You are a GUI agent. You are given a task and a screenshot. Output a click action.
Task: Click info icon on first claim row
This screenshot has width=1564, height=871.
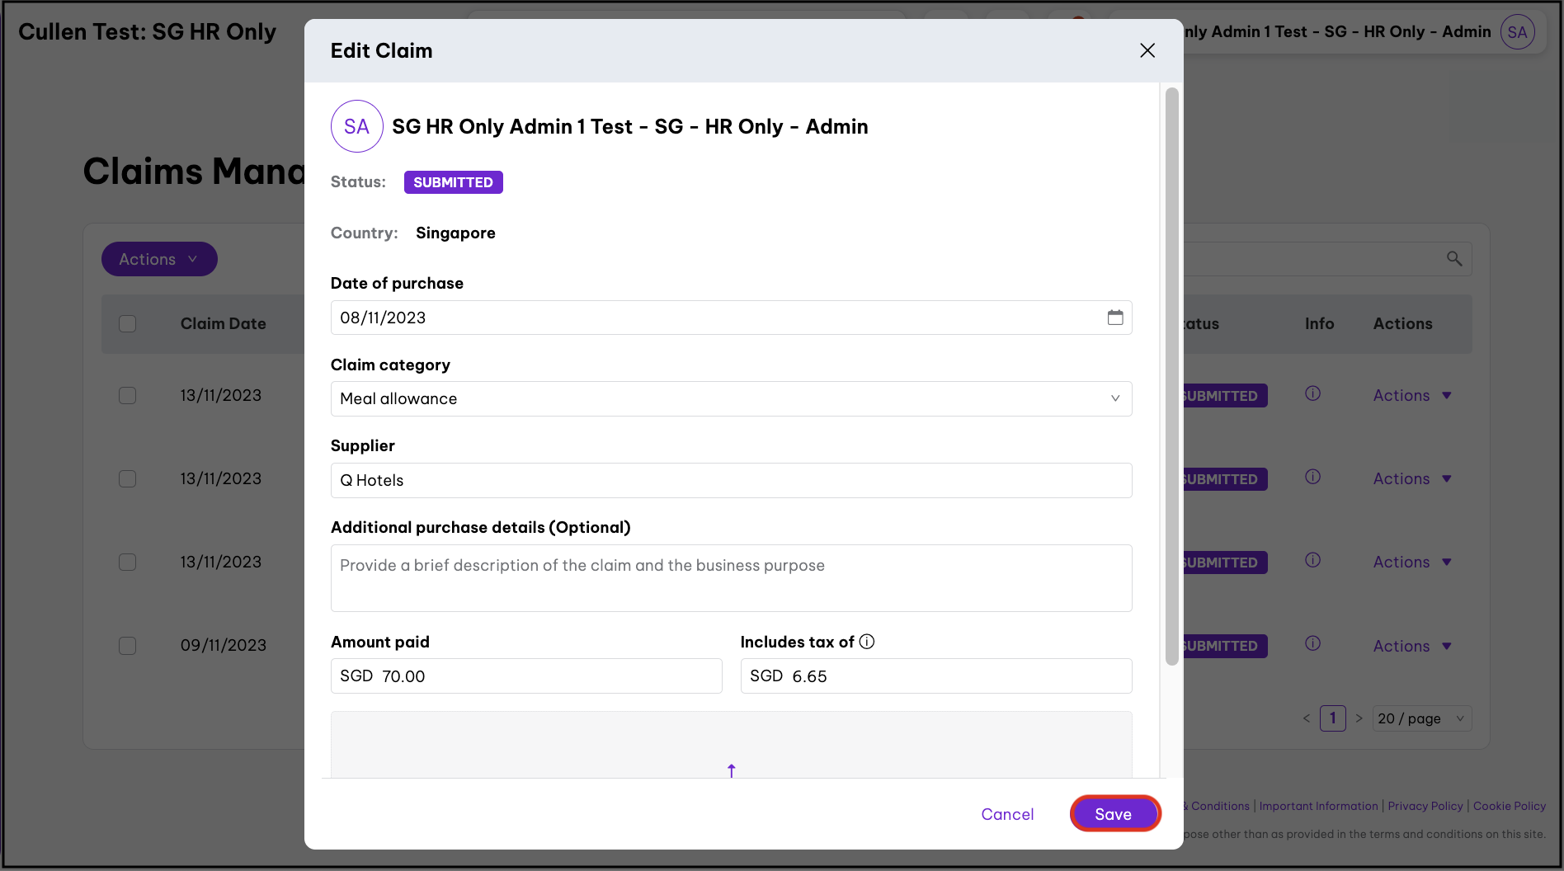point(1312,394)
